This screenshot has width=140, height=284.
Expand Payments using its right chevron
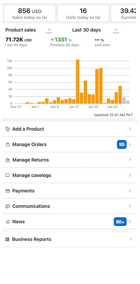pos(130,191)
